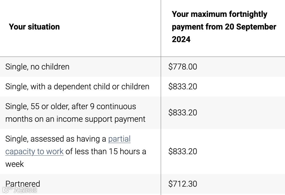Click the 'capacity to work' link text
The height and width of the screenshot is (195, 285).
pyautogui.click(x=34, y=151)
